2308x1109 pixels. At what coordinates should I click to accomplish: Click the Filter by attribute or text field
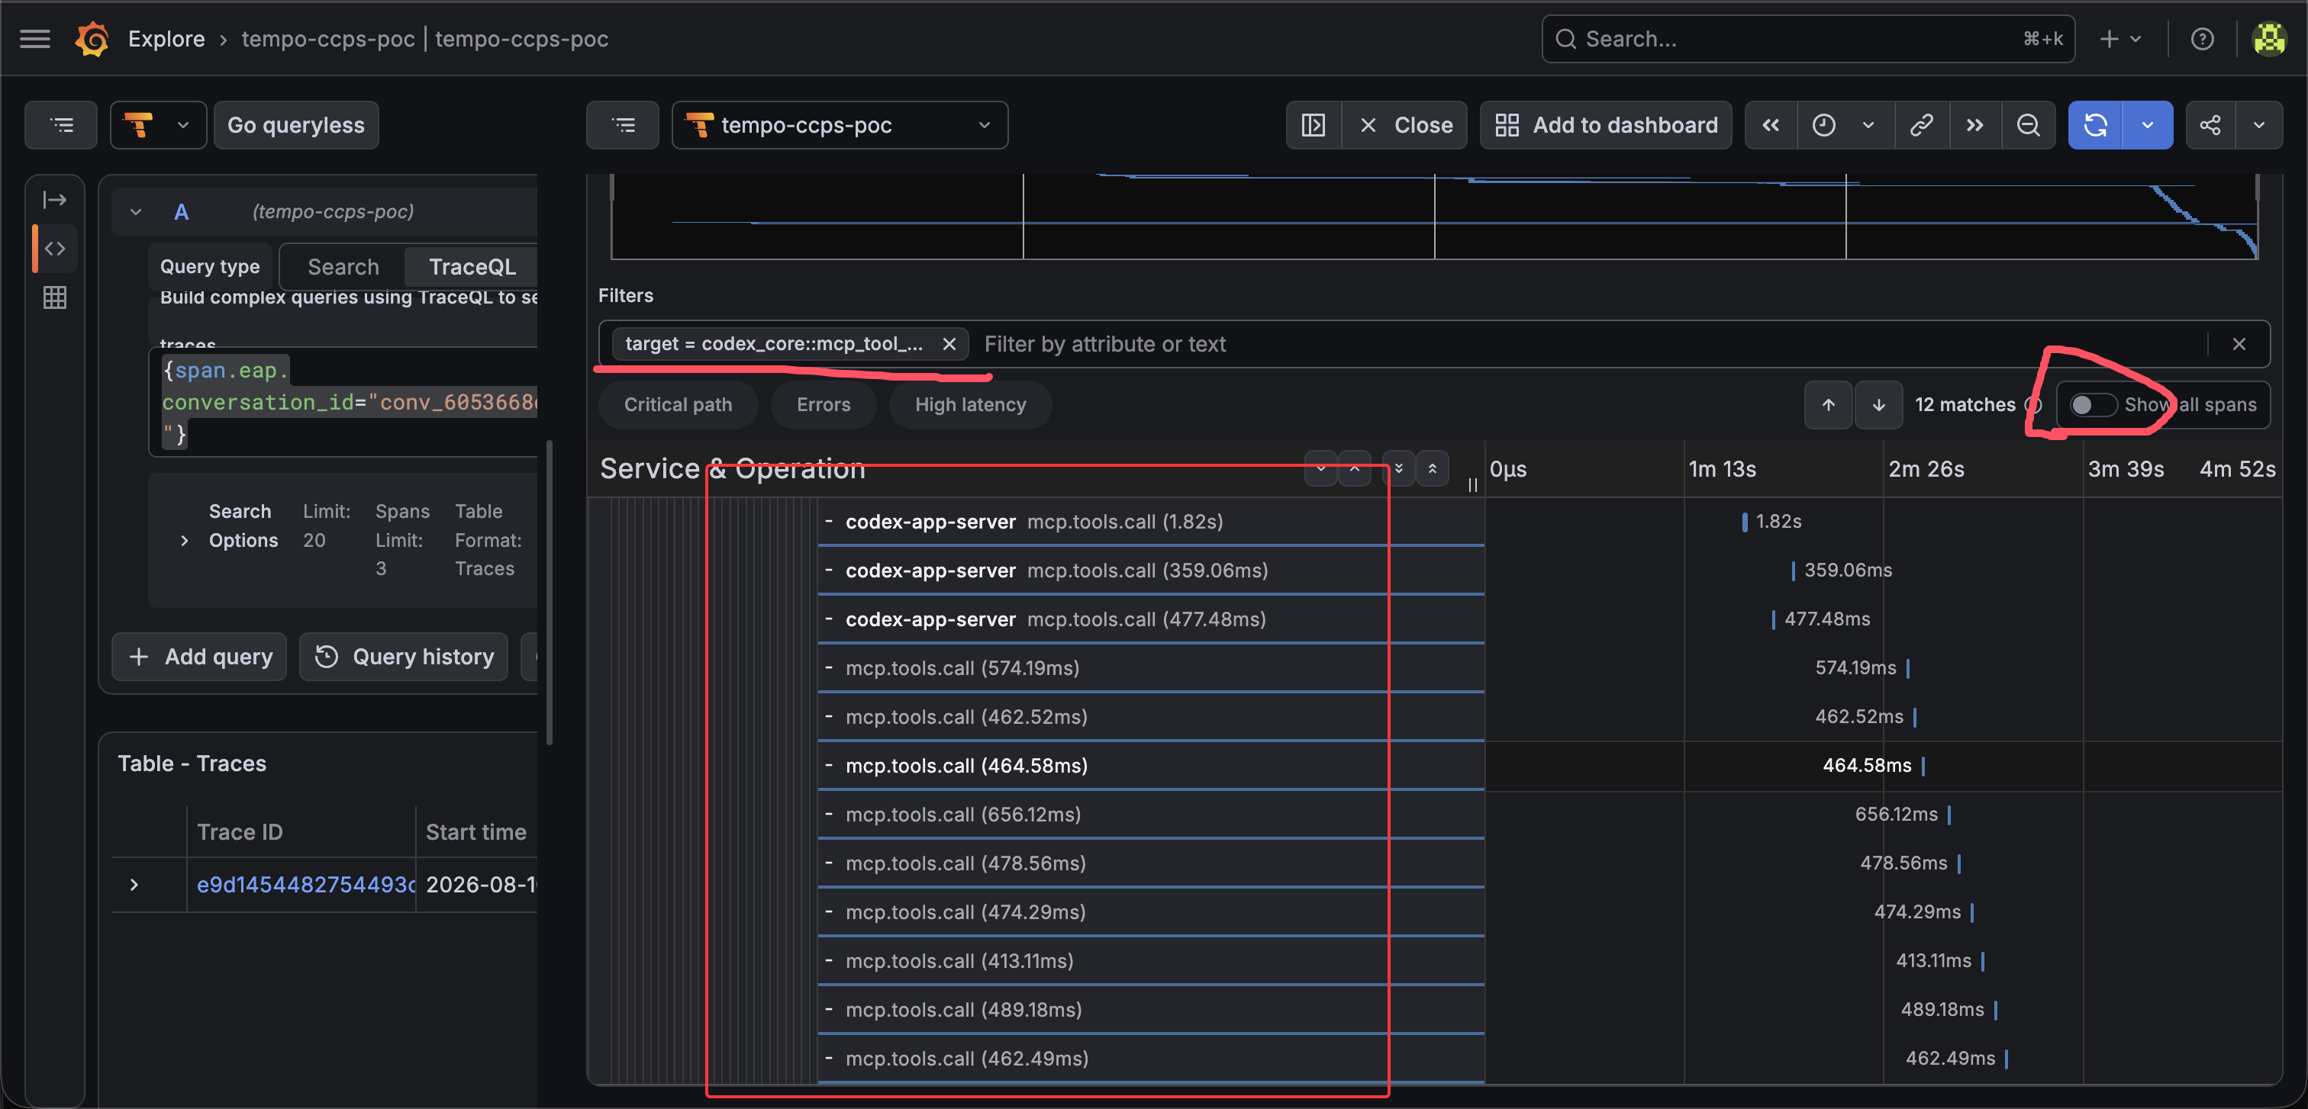click(1591, 344)
